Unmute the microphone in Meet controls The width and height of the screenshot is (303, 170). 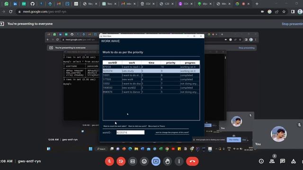pos(109,161)
